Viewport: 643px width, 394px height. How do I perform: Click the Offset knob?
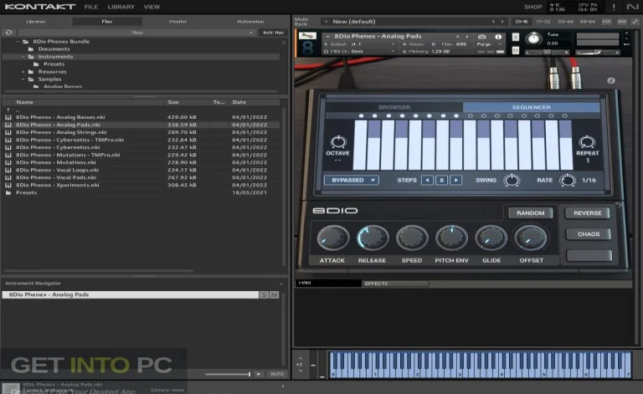tap(531, 238)
